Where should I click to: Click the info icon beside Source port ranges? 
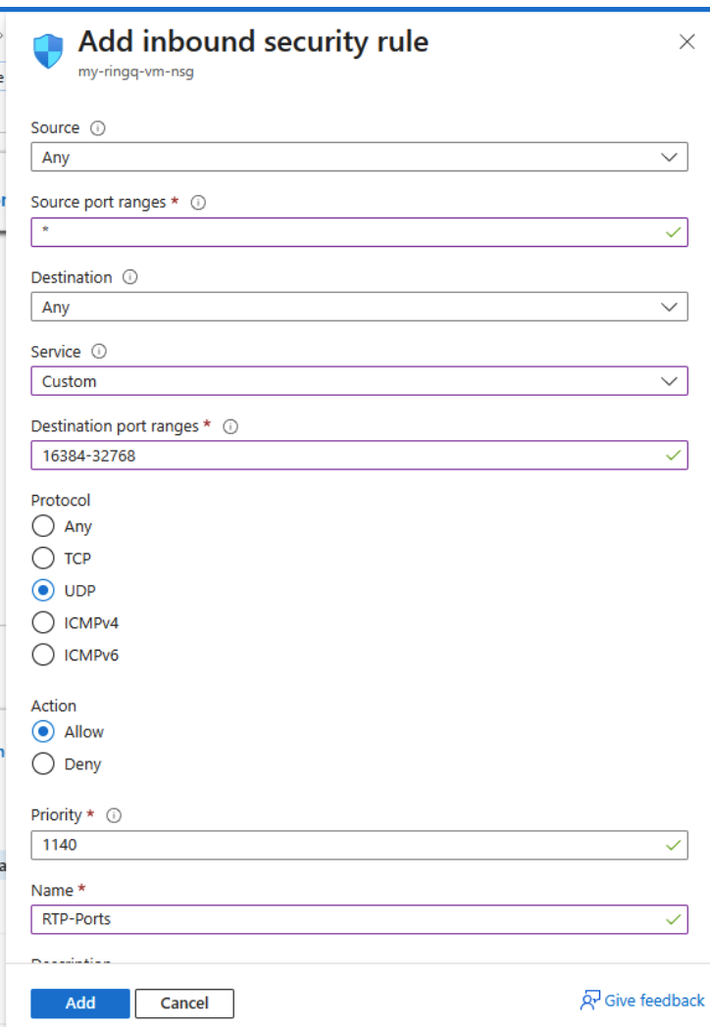198,202
